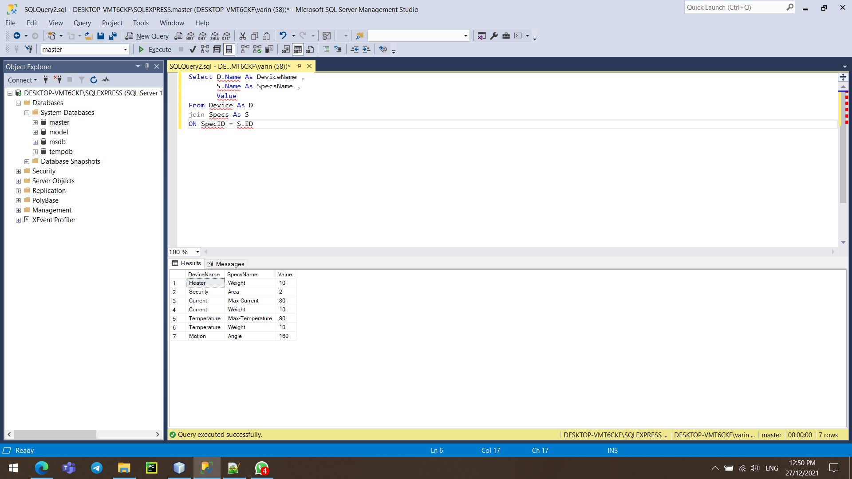
Task: Click the Increase Indent icon
Action: click(x=366, y=49)
